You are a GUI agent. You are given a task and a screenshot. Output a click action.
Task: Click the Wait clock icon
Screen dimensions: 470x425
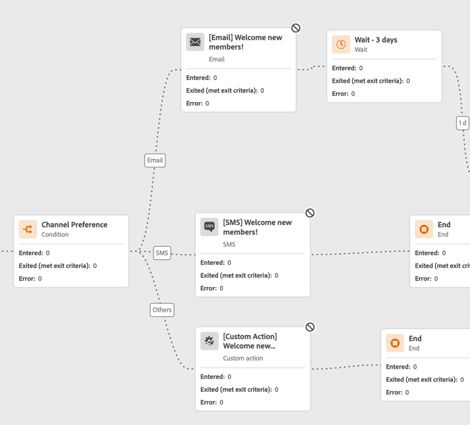341,44
